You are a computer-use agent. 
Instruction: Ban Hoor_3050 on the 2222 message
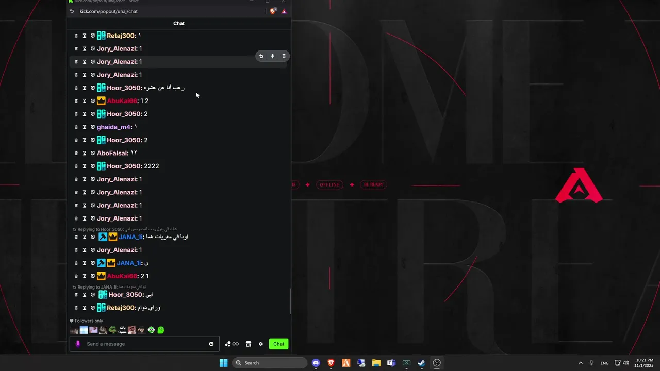93,166
